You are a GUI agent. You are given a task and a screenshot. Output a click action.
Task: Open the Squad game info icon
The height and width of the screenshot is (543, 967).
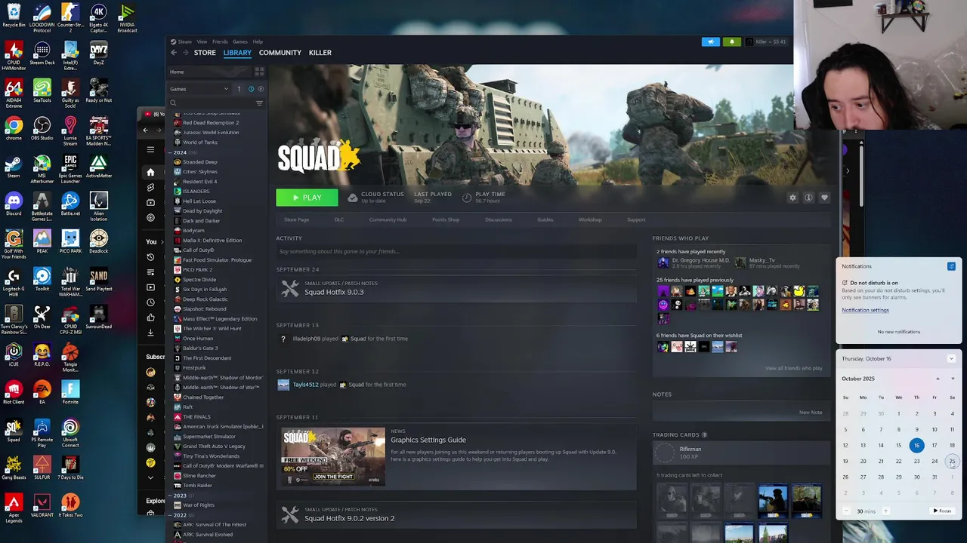pyautogui.click(x=808, y=198)
